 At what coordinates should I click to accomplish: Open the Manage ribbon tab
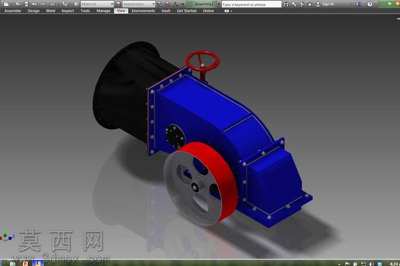pos(103,11)
